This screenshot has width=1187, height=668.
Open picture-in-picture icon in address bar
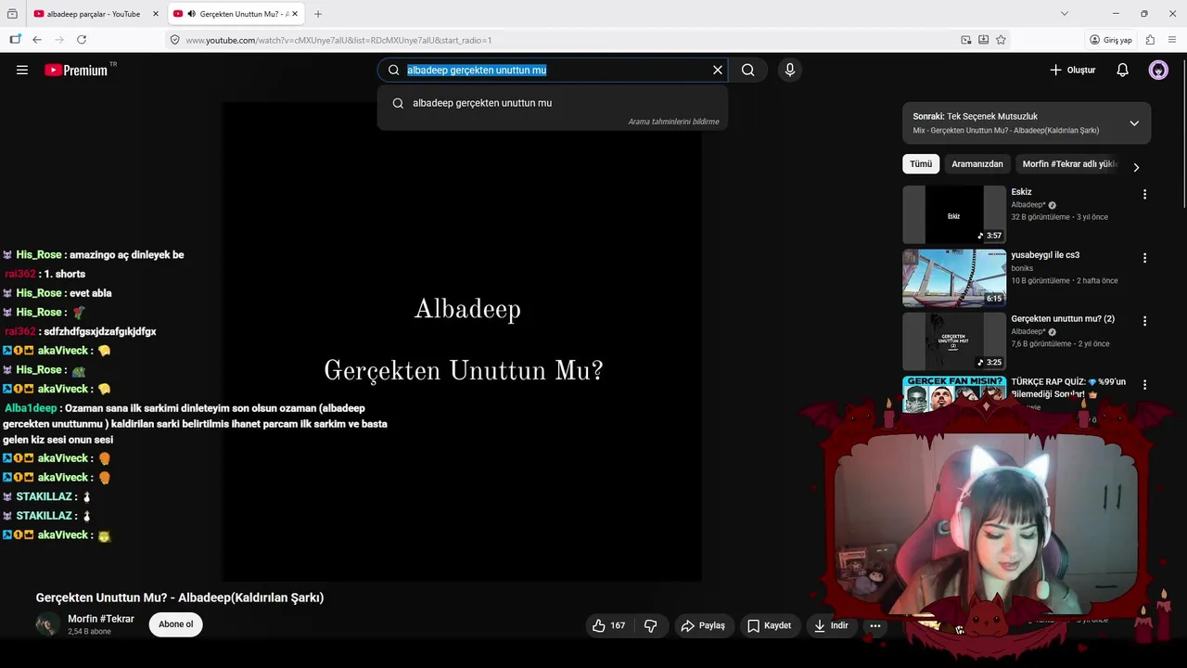click(x=966, y=40)
